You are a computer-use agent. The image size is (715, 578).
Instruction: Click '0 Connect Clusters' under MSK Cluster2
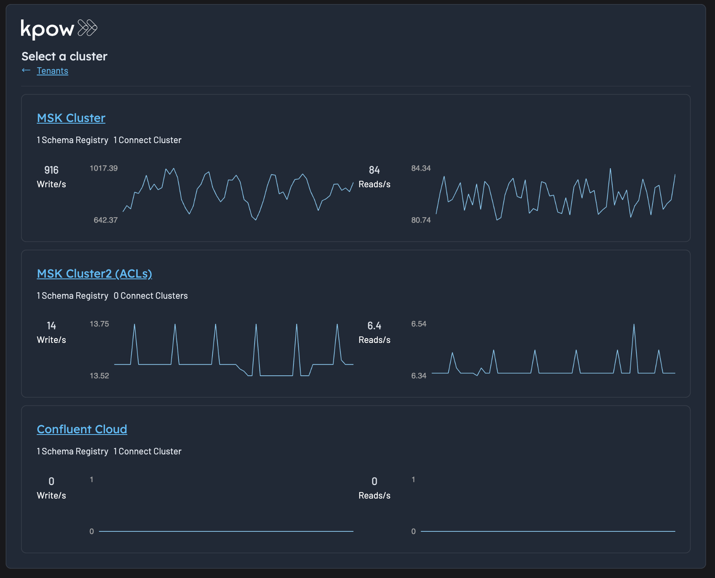tap(151, 296)
